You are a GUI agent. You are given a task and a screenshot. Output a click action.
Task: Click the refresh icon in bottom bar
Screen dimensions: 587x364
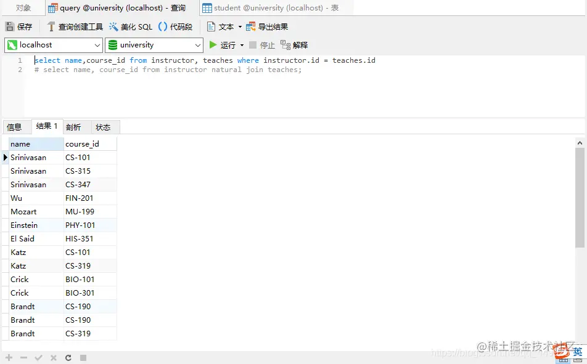[x=68, y=358]
